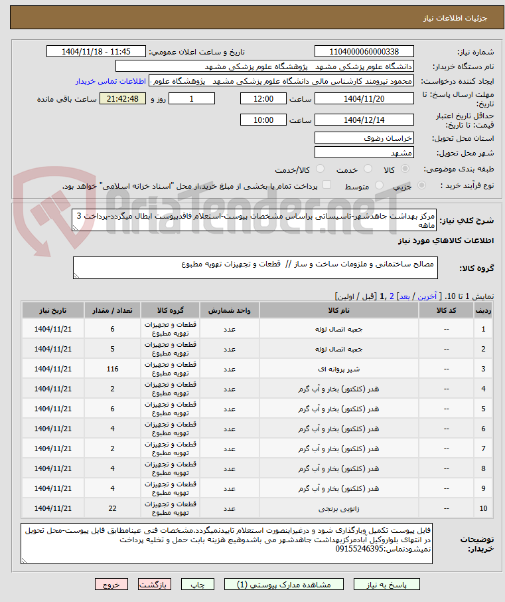505x602 pixels.
Task: Click date 1404/11/21 in row 1
Action: 53,329
